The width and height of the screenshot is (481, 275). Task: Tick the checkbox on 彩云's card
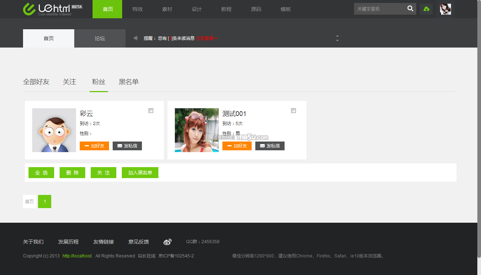[x=151, y=111]
